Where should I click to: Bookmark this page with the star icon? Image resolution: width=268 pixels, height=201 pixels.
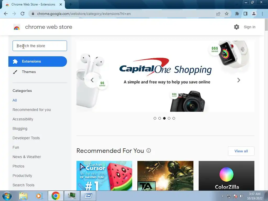tap(227, 14)
